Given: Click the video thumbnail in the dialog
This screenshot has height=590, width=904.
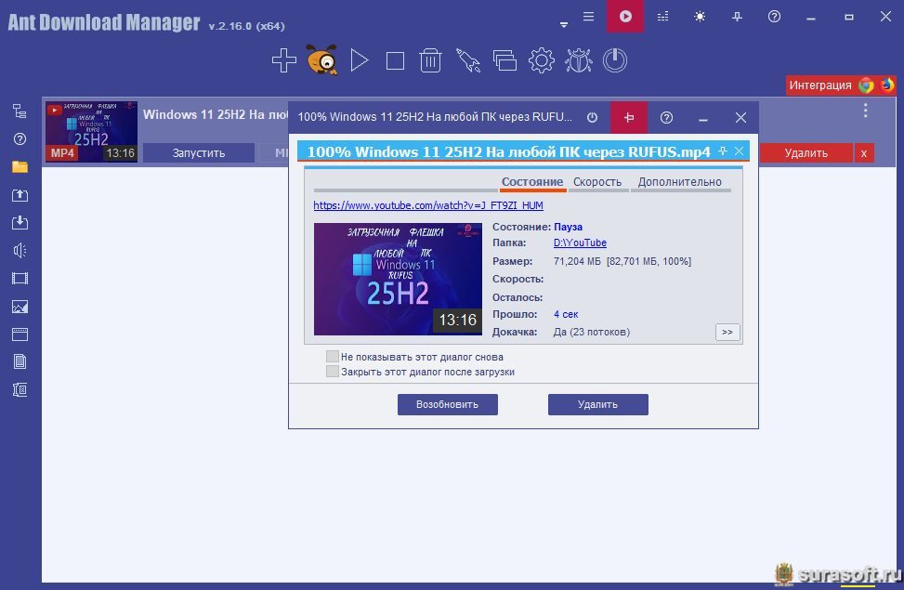Looking at the screenshot, I should (398, 279).
